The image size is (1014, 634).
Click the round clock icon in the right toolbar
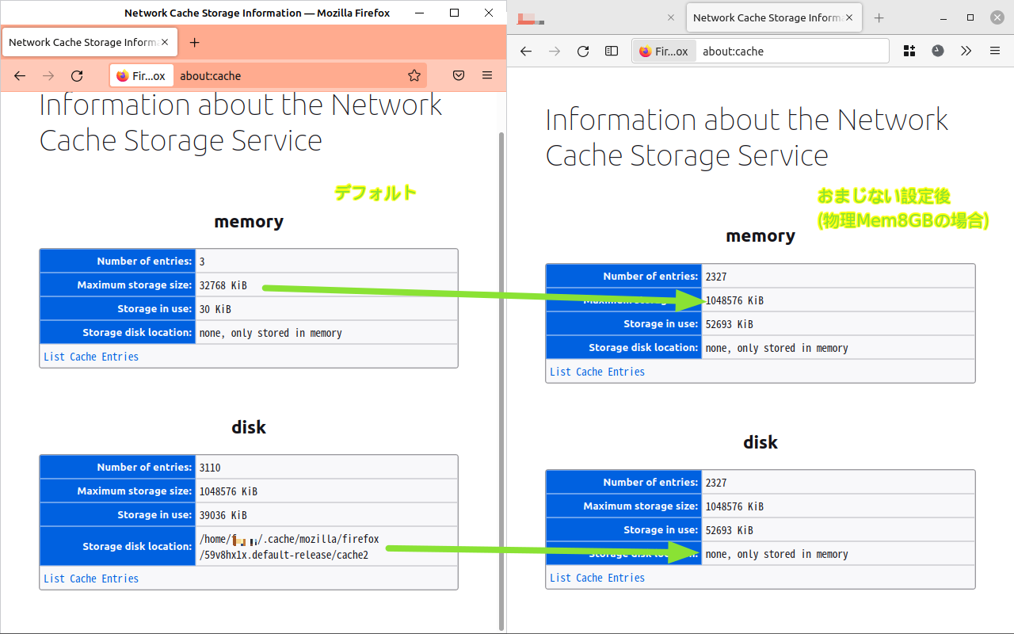coord(937,51)
